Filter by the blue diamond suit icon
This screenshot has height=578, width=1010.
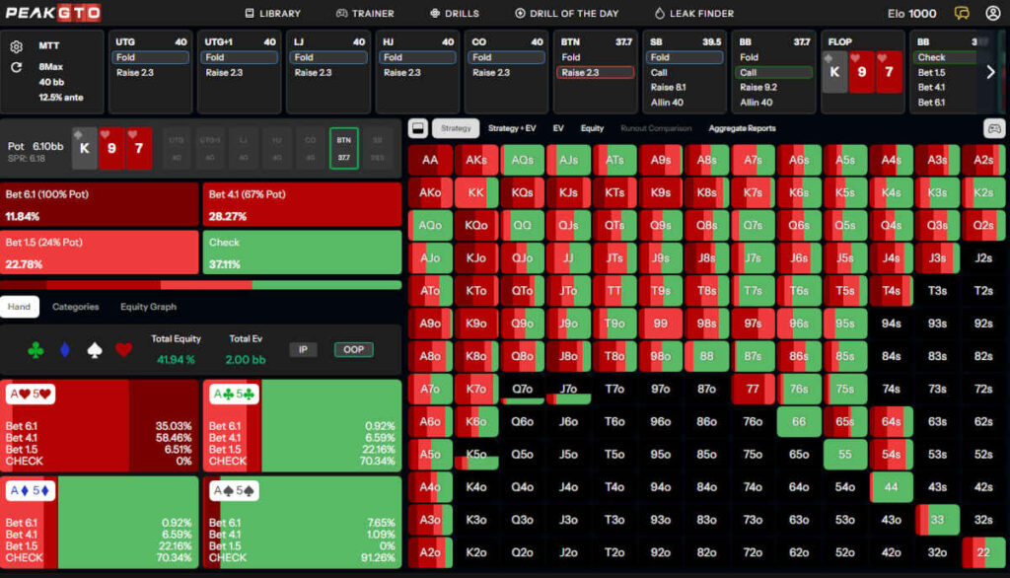[65, 349]
